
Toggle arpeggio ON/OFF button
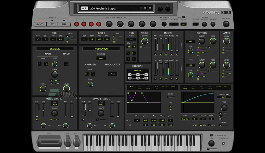pyautogui.click(x=164, y=24)
